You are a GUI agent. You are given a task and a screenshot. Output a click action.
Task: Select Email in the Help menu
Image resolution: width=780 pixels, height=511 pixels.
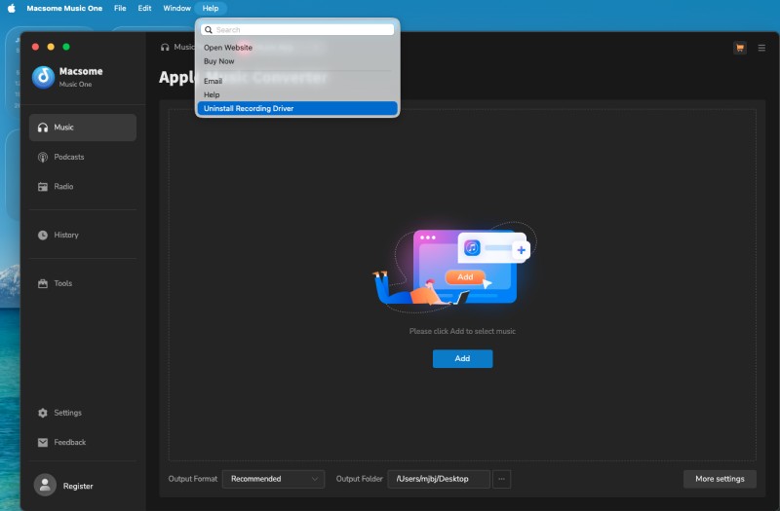tap(297, 81)
